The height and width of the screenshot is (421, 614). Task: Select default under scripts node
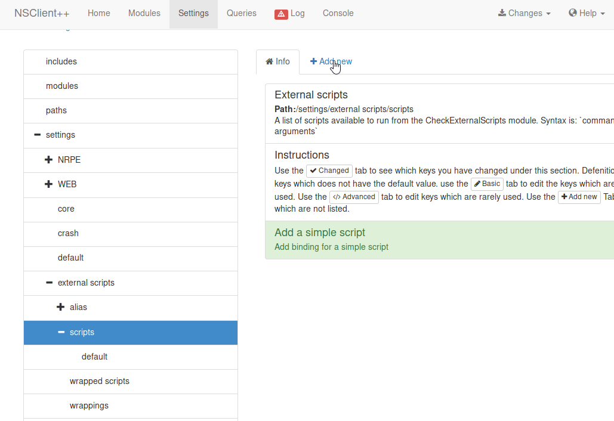[94, 357]
